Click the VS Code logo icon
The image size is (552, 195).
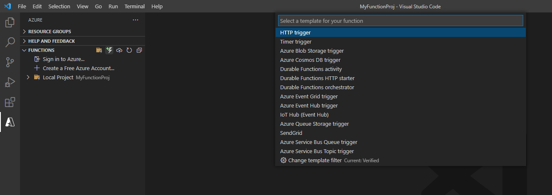(8, 6)
